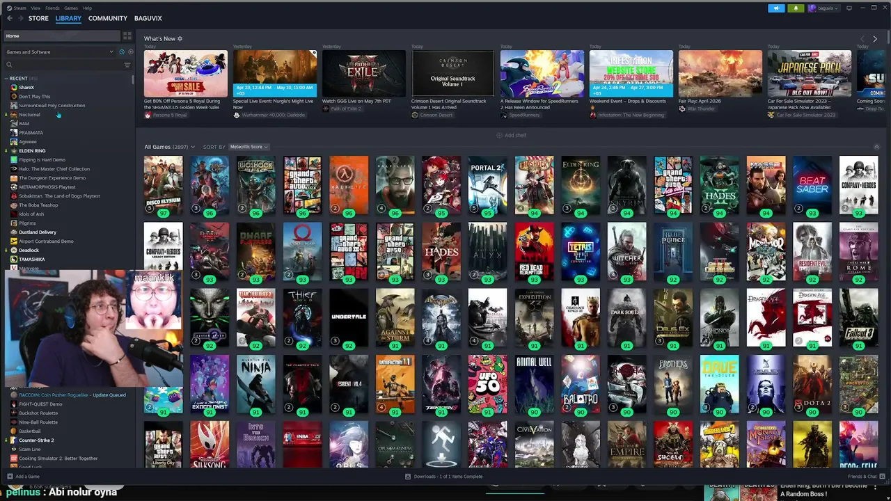Open the Beat Saber game cover
Viewport: 891px width, 501px height.
click(x=812, y=185)
